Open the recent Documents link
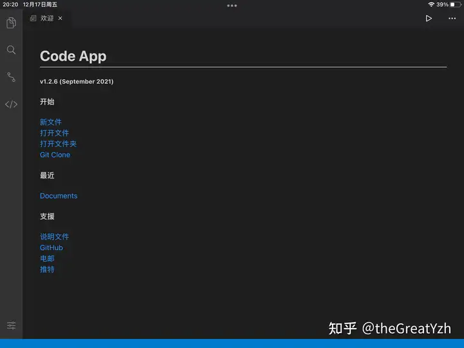Screen dimensions: 464x348 coord(59,196)
